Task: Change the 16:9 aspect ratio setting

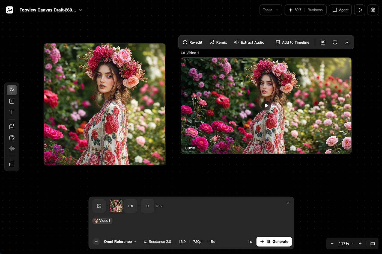Action: click(x=182, y=242)
